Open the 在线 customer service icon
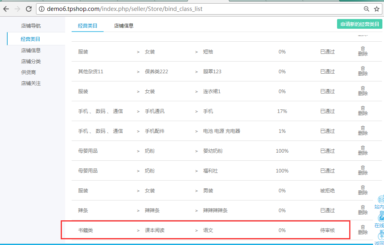 [381, 218]
